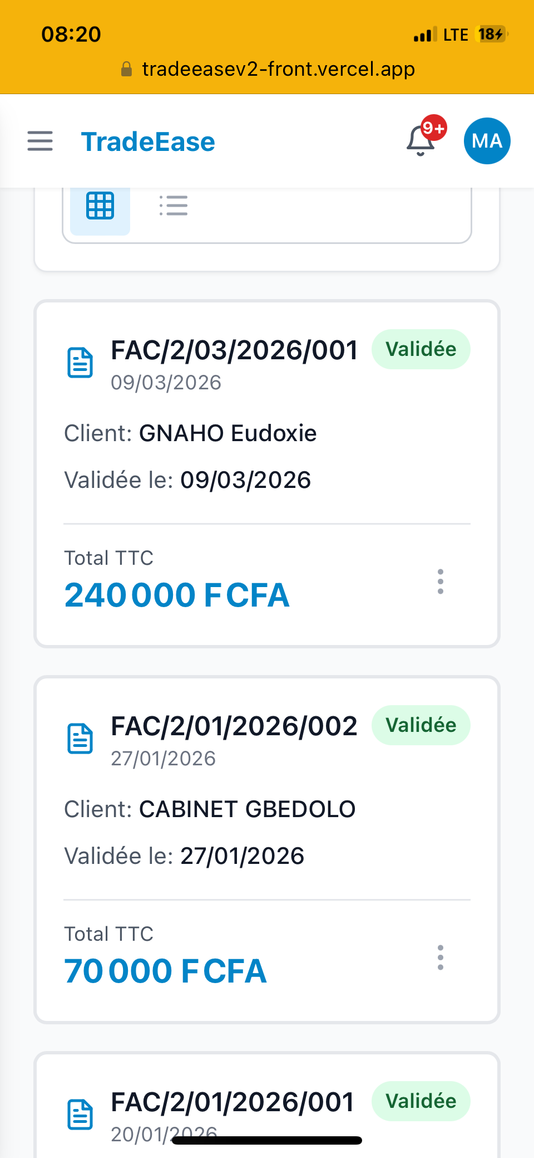
Task: Click document icon of invoice FAC/2/03/2026/001
Action: (x=80, y=363)
